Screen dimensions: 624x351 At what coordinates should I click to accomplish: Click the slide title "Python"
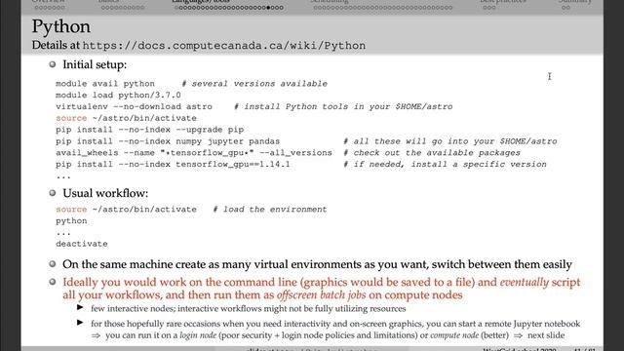[x=60, y=27]
